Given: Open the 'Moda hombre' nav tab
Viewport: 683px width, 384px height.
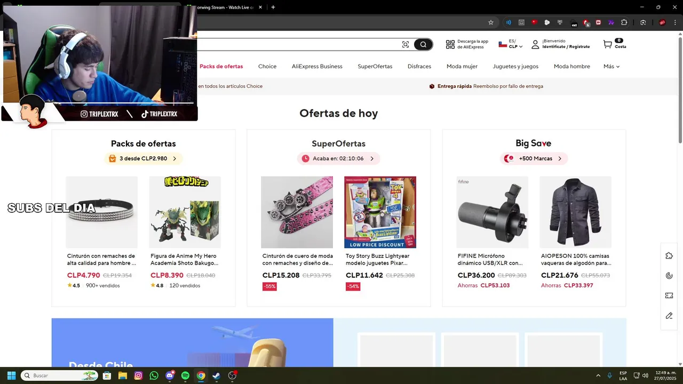Looking at the screenshot, I should 572,66.
